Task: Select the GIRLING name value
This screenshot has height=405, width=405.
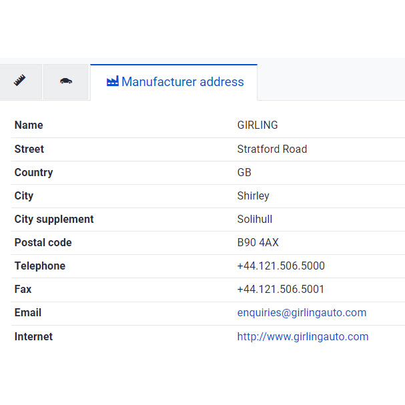Action: click(x=258, y=125)
